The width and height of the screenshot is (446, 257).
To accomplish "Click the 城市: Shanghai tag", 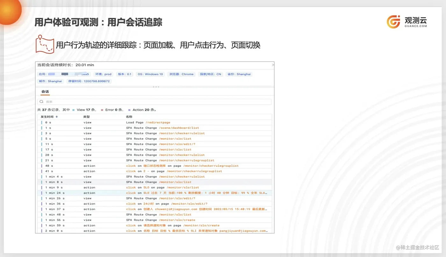I will [50, 81].
